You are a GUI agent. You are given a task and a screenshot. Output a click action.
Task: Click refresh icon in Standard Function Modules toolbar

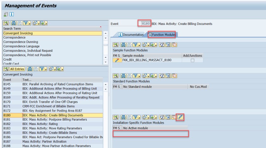pos(162,76)
